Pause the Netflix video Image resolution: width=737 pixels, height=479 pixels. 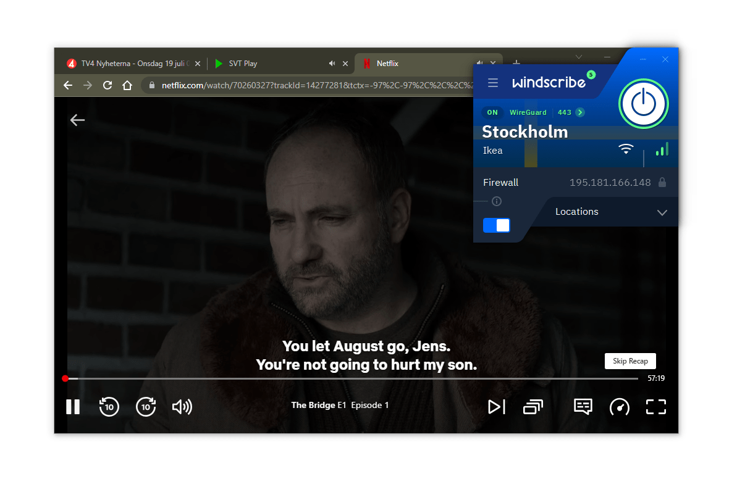[x=73, y=407]
